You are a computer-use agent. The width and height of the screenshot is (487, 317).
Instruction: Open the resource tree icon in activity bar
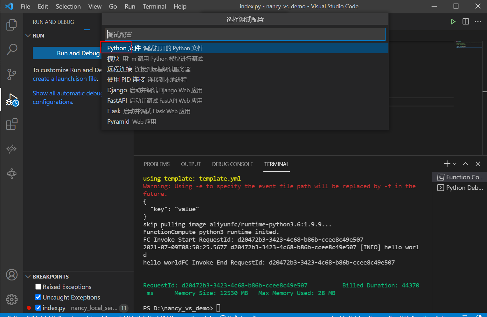coord(12,173)
